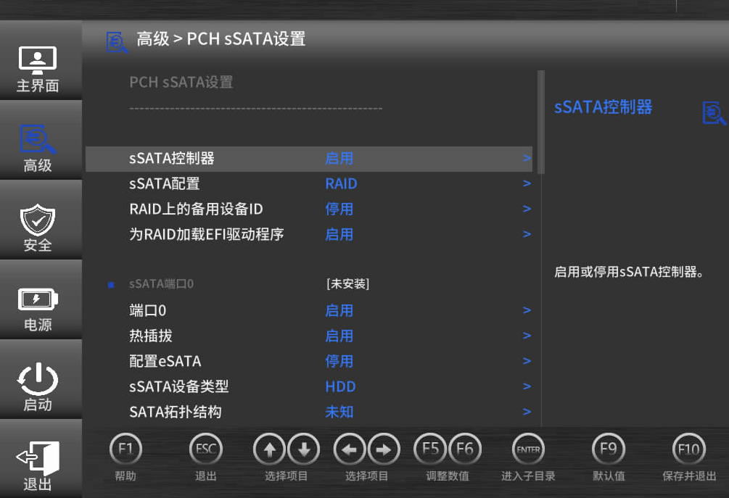The height and width of the screenshot is (498, 729).
Task: Click the F10 save and exit icon
Action: (x=688, y=450)
